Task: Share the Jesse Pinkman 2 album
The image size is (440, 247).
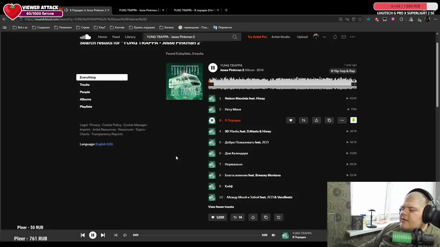Action: (253, 217)
